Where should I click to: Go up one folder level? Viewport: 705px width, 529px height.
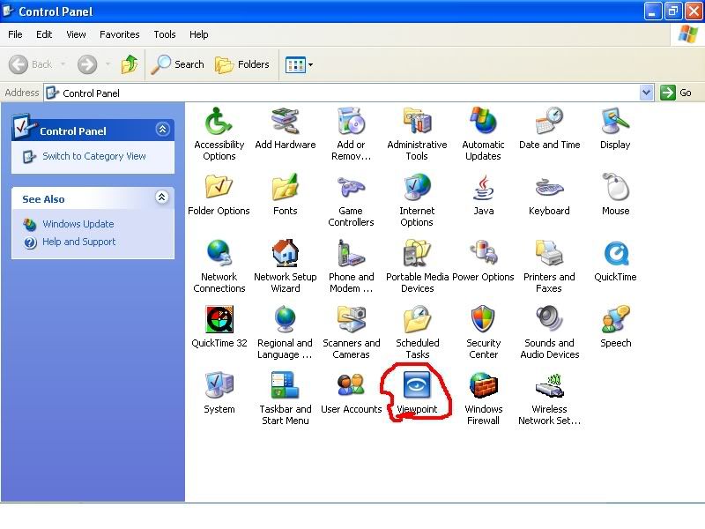[130, 64]
